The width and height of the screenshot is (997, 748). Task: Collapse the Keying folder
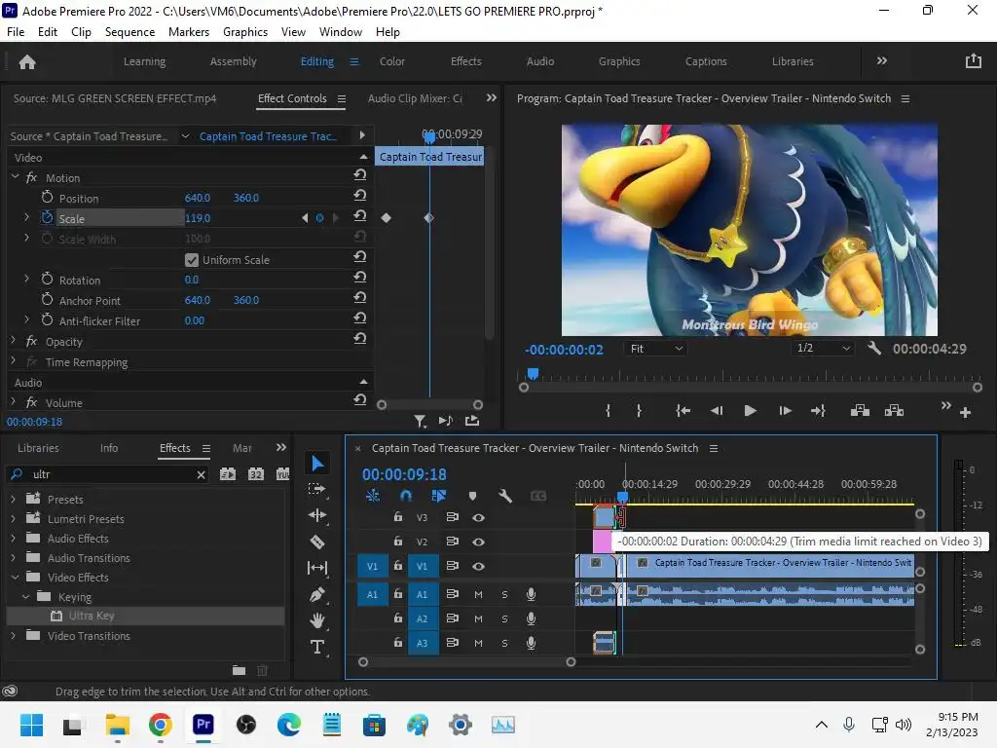coord(26,597)
